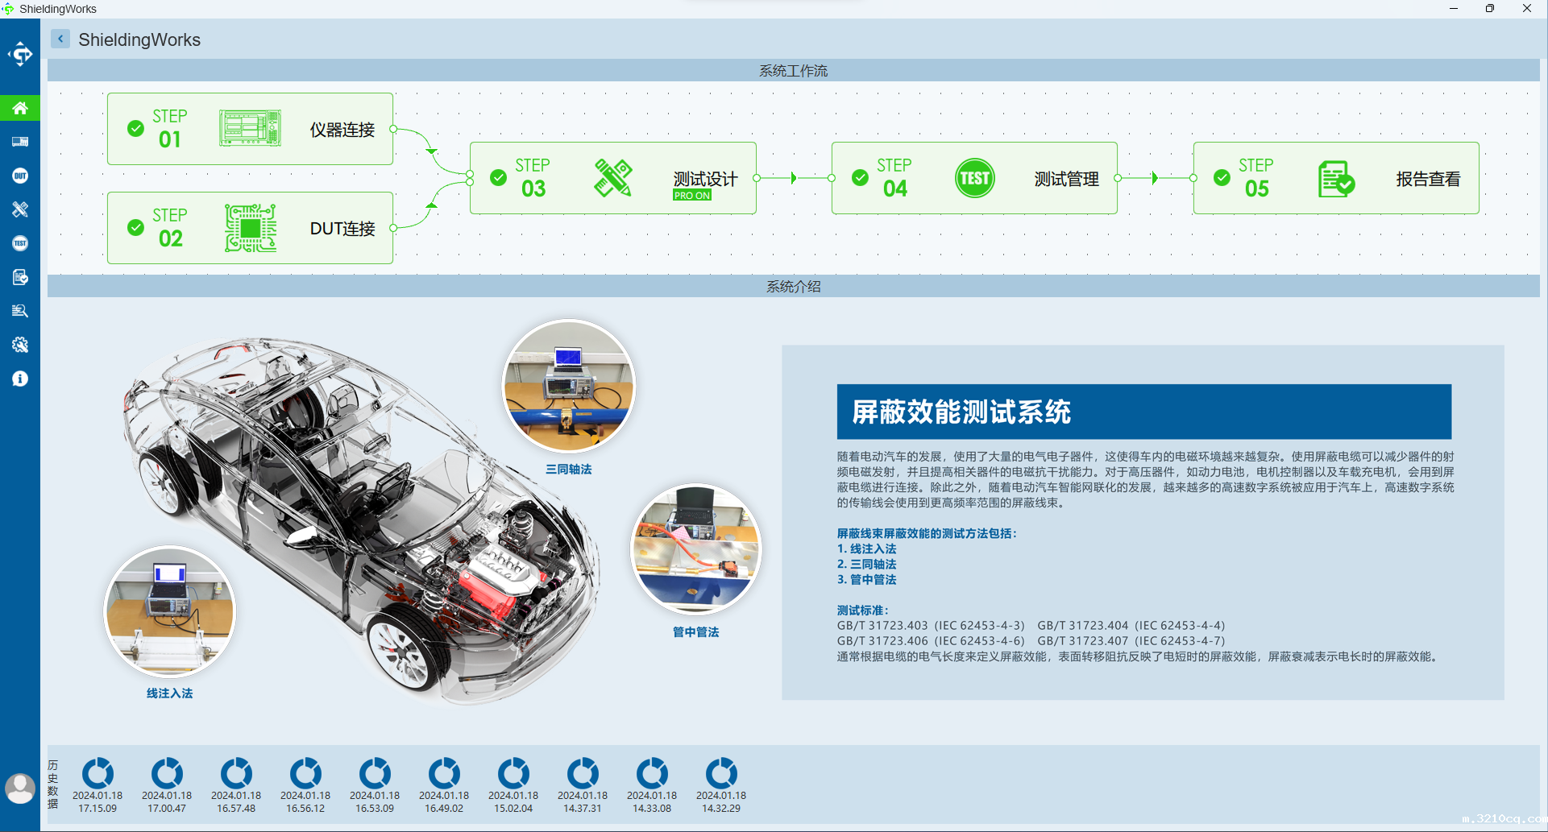Go back using the arrow beside ShieldingWorks

[60, 39]
